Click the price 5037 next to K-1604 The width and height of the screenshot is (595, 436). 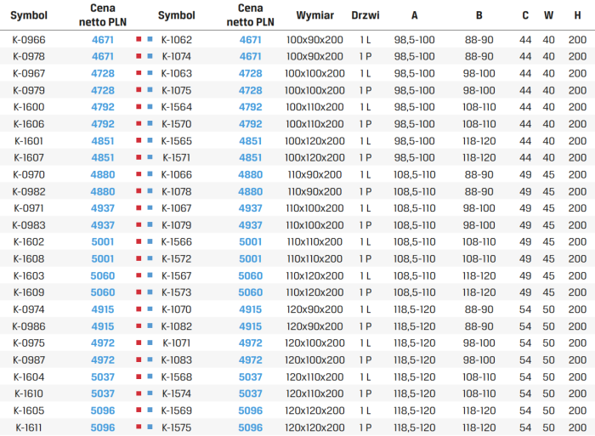point(103,377)
